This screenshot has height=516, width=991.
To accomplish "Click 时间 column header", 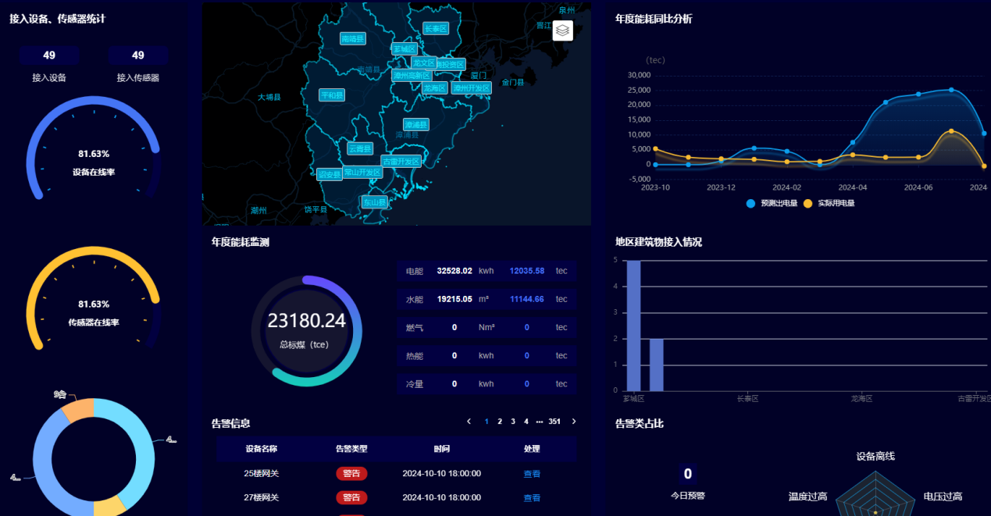I will tap(442, 449).
